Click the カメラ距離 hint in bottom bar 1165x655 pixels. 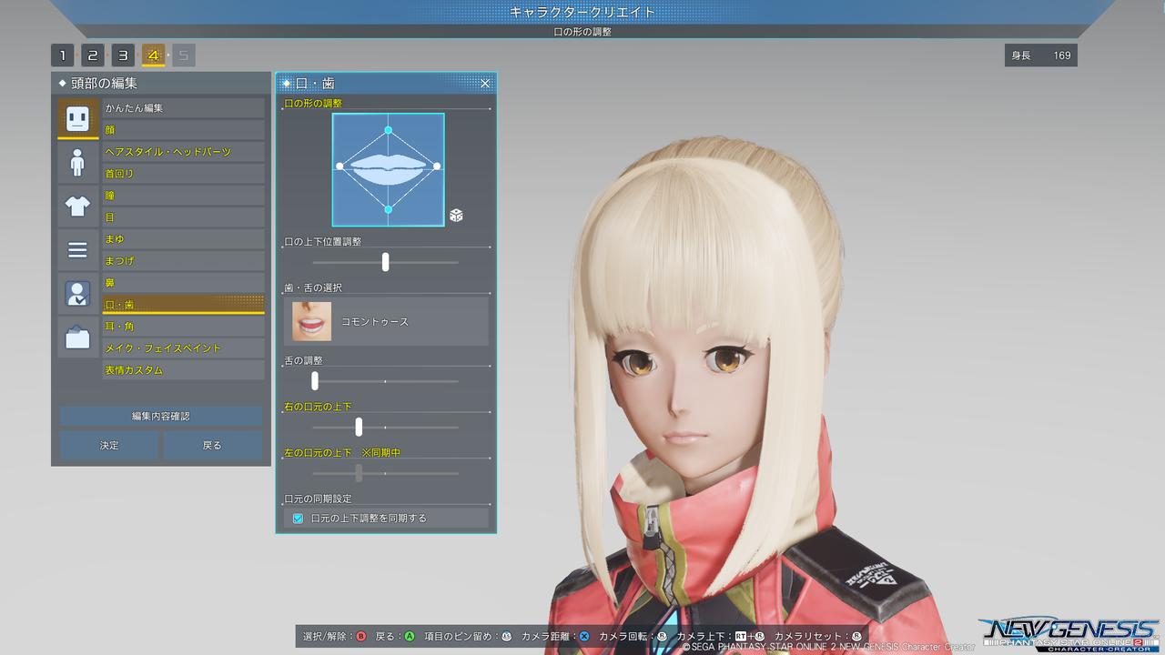(x=555, y=636)
